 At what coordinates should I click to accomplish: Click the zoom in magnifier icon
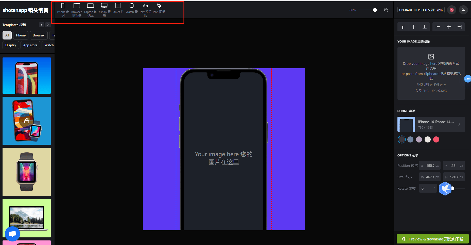[386, 10]
